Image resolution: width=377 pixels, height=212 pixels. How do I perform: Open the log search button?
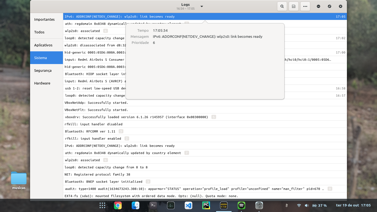click(282, 6)
